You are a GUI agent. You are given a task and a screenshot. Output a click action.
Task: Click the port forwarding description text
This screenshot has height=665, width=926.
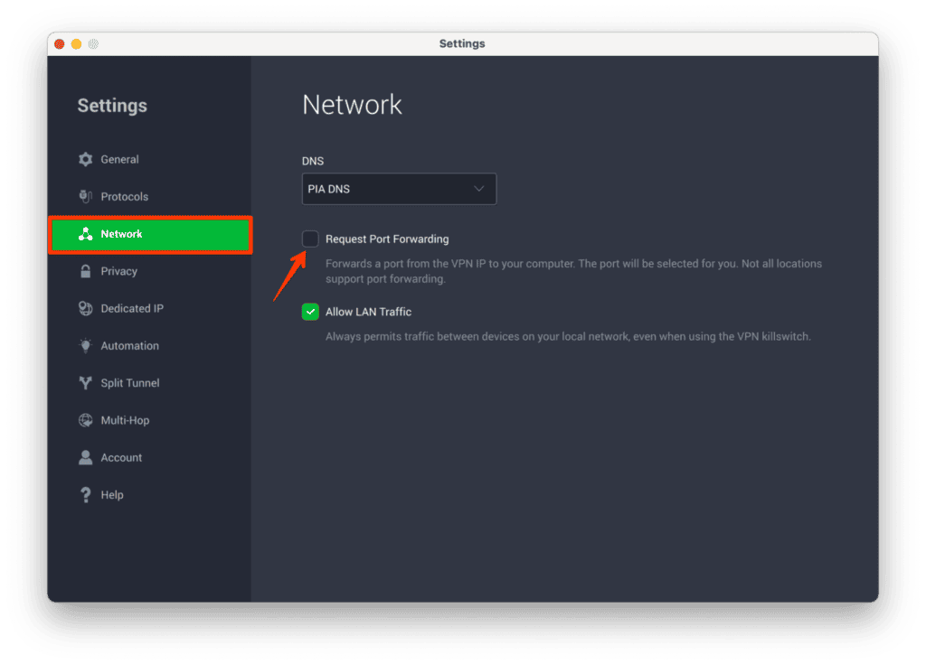coord(573,271)
